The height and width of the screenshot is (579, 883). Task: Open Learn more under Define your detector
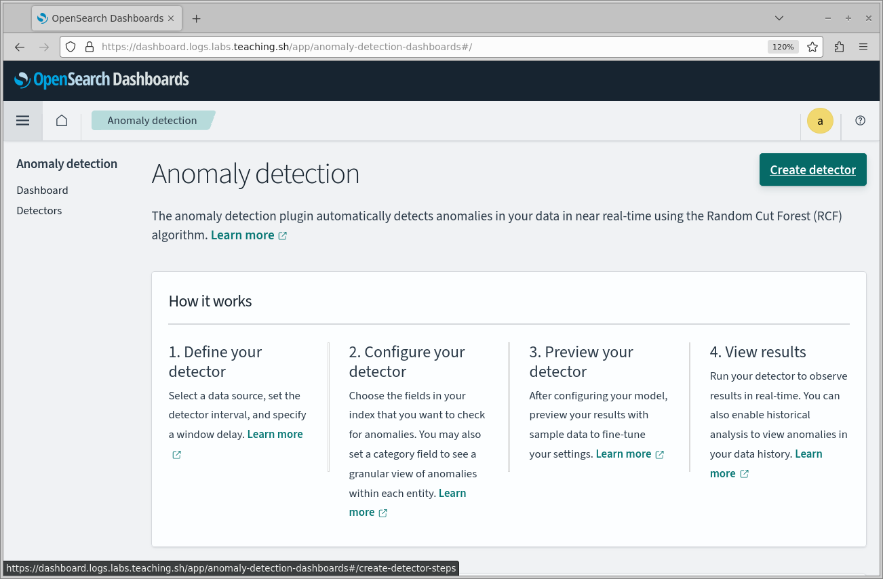click(x=275, y=435)
